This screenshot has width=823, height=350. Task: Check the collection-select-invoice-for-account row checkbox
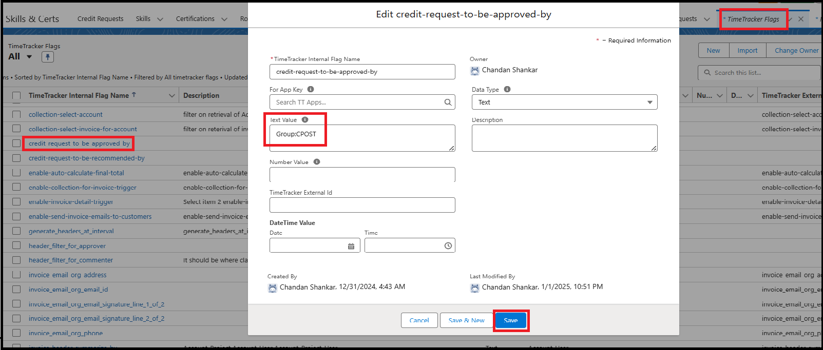click(x=16, y=129)
